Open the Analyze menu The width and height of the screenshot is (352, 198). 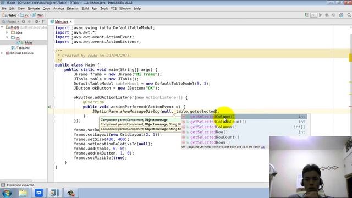pos(59,9)
